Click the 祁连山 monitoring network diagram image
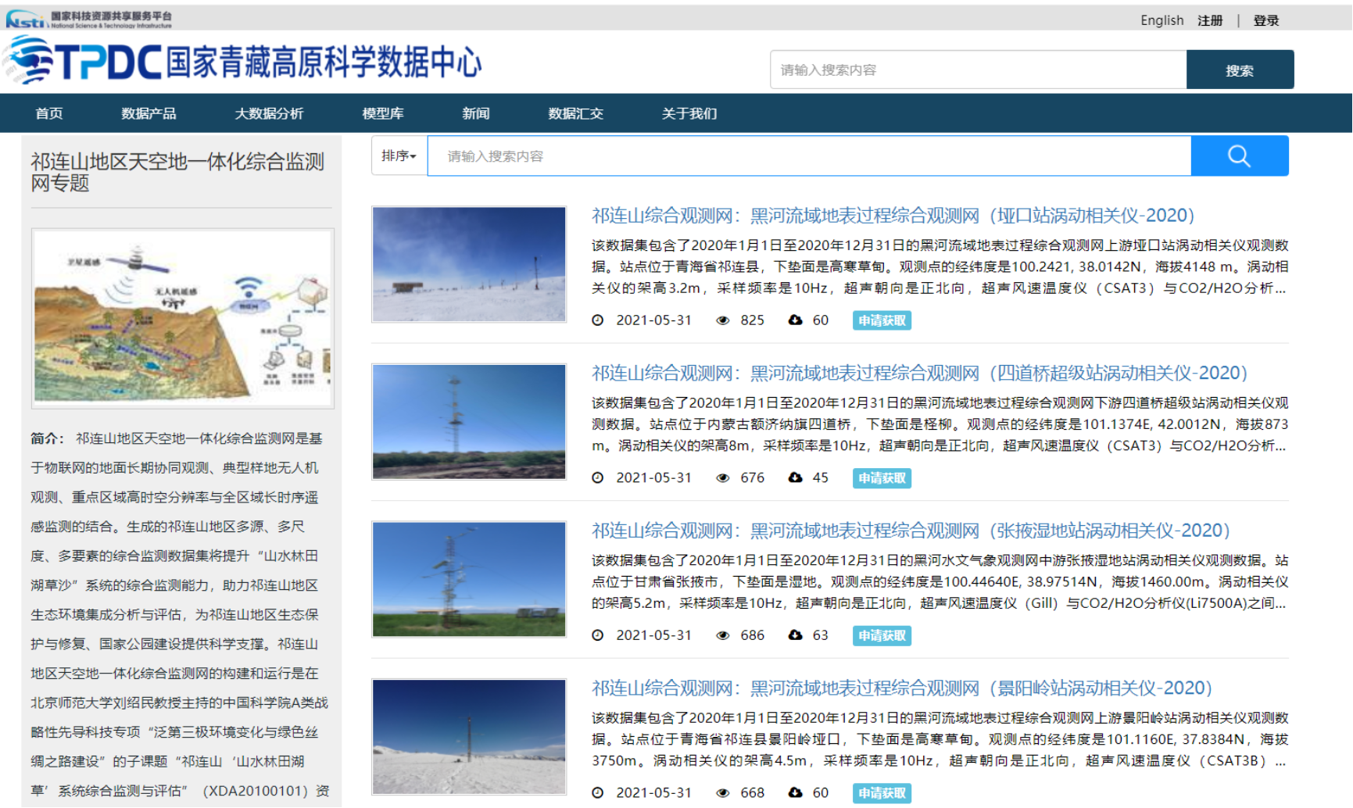1353x808 pixels. tap(183, 318)
